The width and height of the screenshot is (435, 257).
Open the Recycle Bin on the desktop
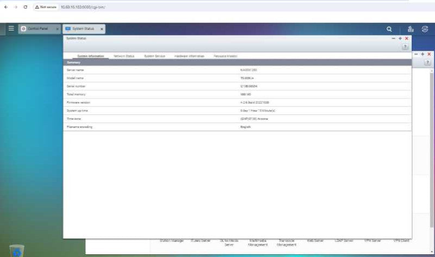click(x=17, y=250)
